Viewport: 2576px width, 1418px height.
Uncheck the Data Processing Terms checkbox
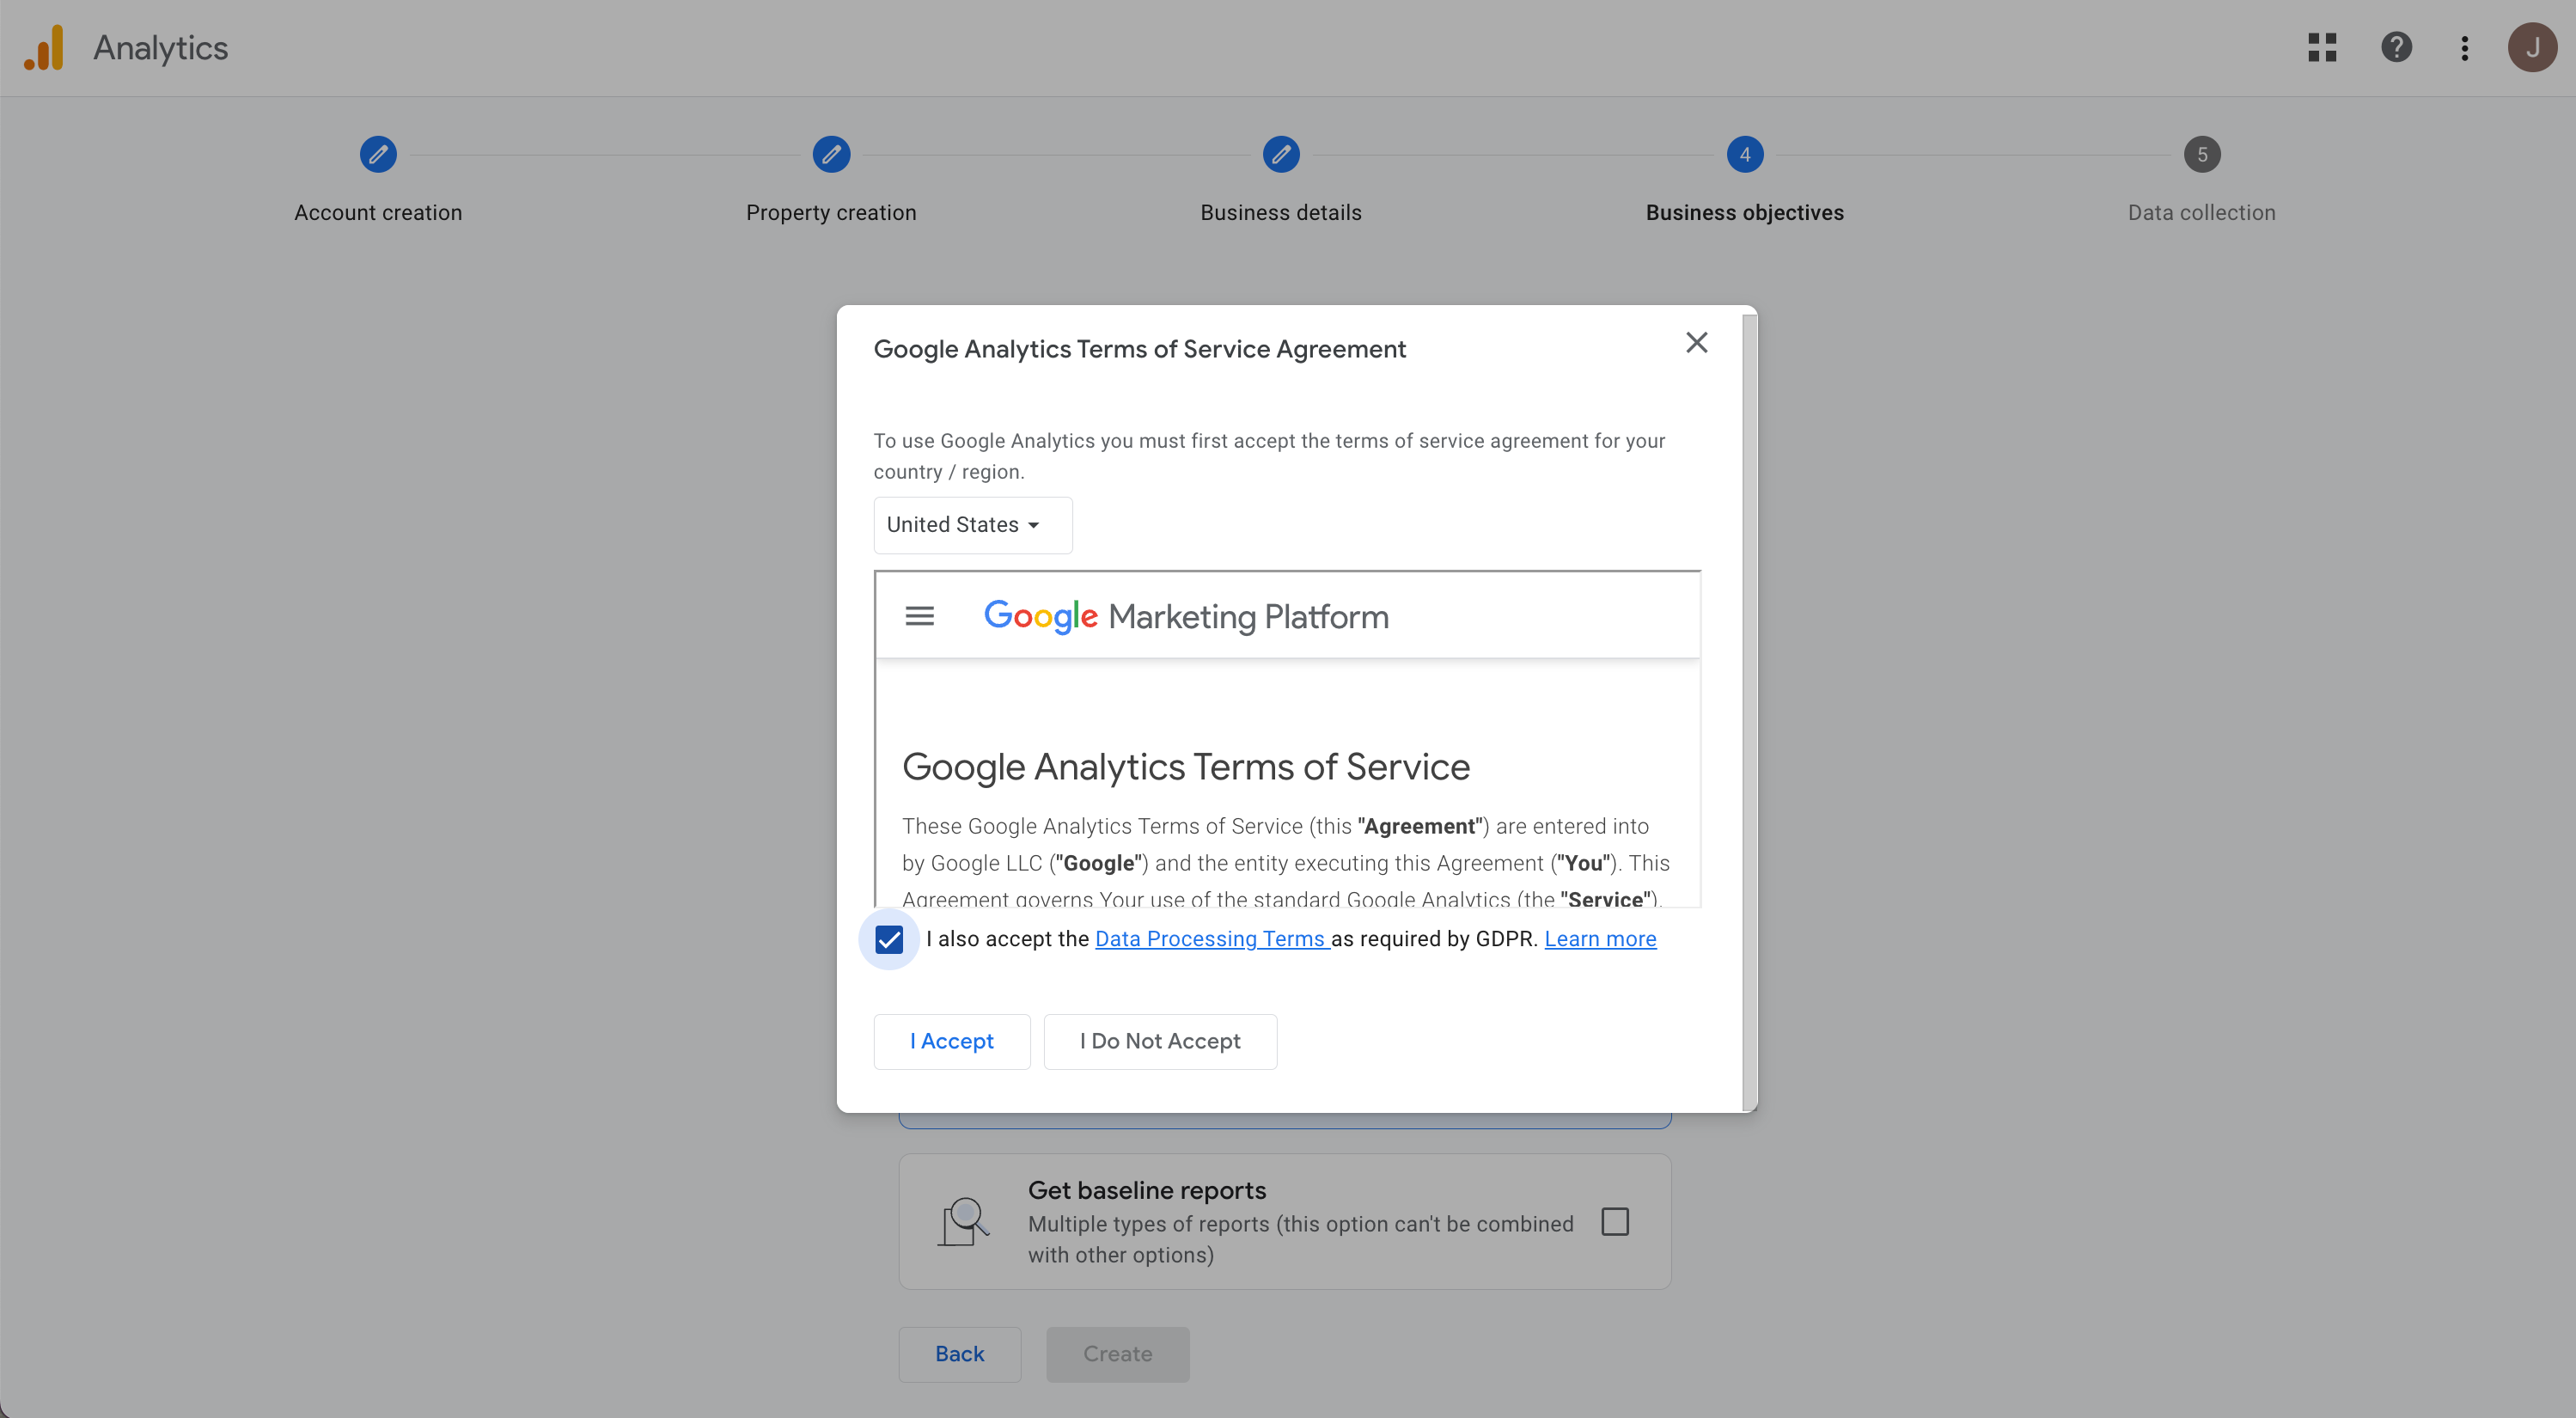pos(889,939)
